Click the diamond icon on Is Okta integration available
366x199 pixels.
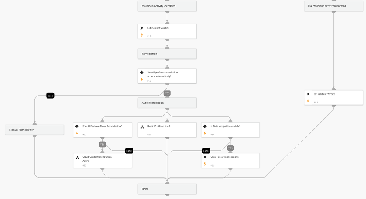pyautogui.click(x=205, y=126)
